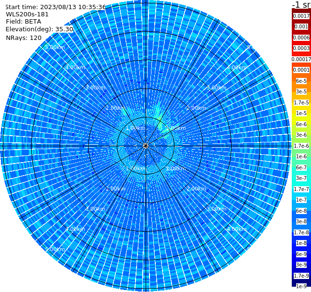Select the 1e-7 colorbar label
Viewport: 311px width, 292px height.
tap(301, 200)
